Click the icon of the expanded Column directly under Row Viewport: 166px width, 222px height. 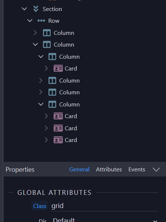click(x=47, y=45)
